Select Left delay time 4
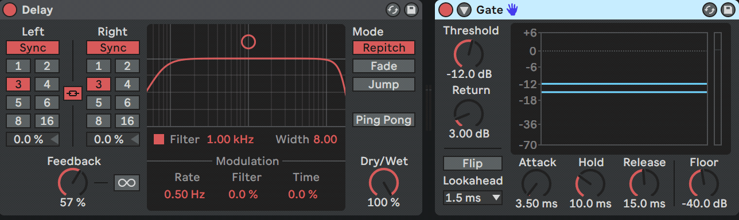 tap(47, 84)
